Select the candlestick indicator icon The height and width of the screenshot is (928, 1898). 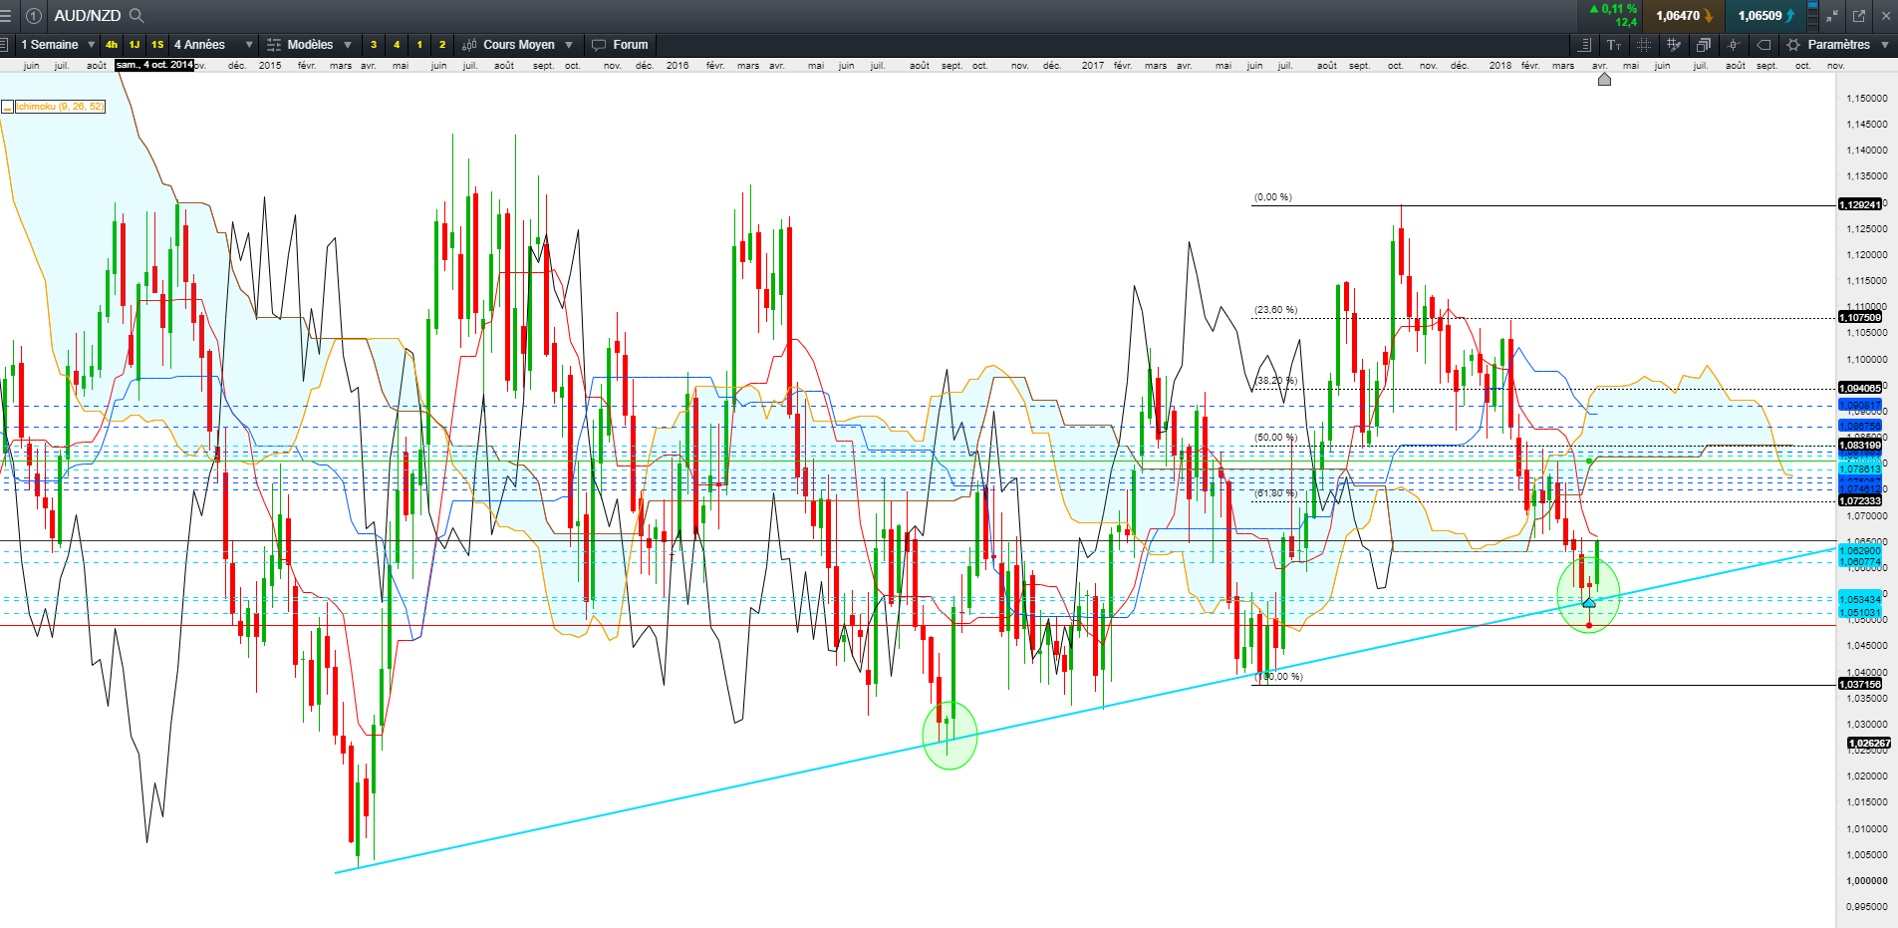coord(1734,45)
